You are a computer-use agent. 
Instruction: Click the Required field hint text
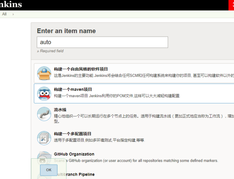[50, 51]
